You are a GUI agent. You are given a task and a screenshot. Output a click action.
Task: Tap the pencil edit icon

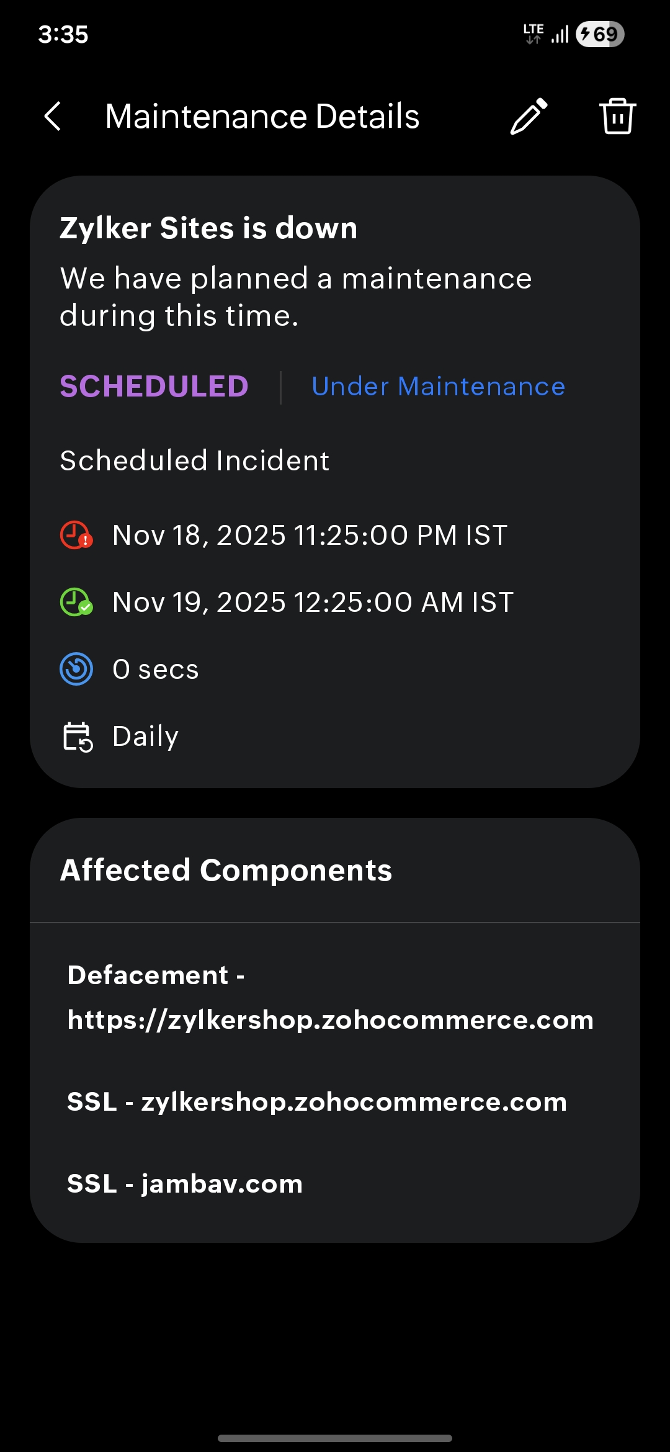529,116
